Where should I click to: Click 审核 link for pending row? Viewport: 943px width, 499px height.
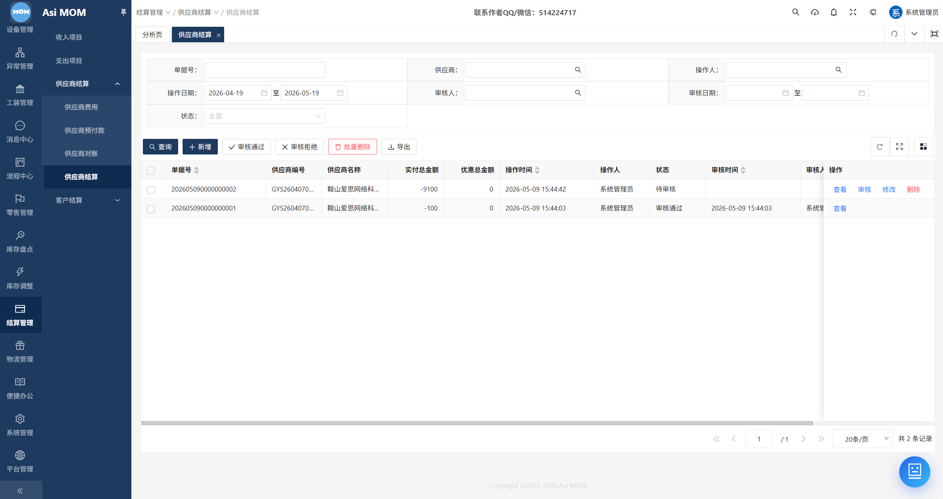[x=864, y=190]
